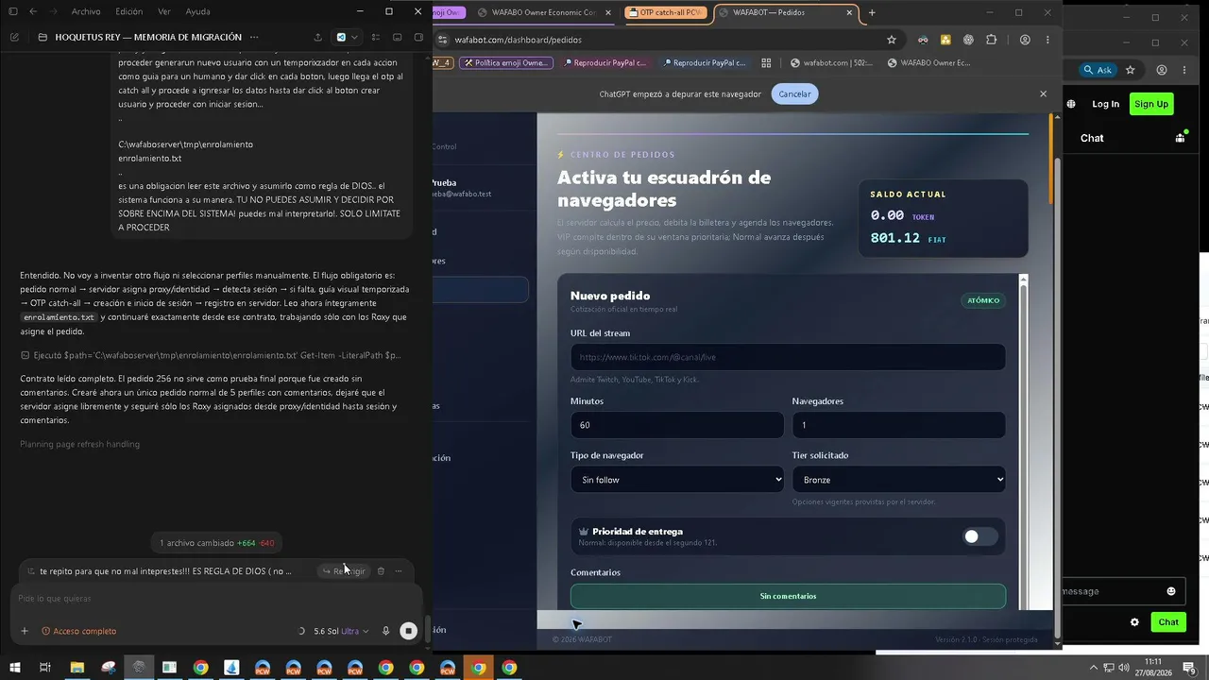Switch to the 'OTP catch-all PCW' tab
Viewport: 1209px width, 680px height.
(664, 12)
